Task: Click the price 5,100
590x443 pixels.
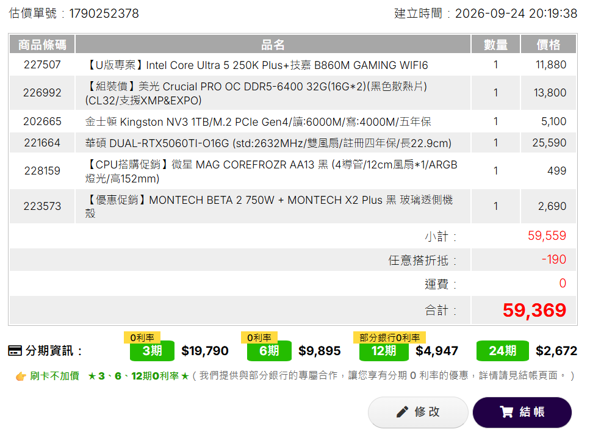Action: [x=553, y=121]
